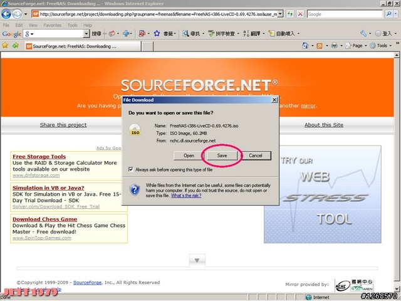Open the Tools menu in the menu bar
This screenshot has width=401, height=301.
coord(73,25)
